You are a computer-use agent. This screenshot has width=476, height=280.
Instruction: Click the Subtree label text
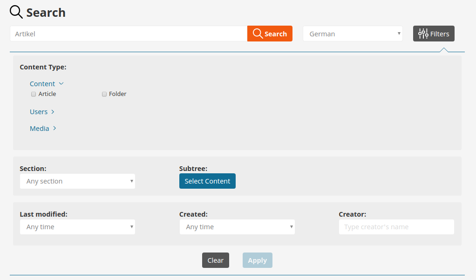coord(193,169)
